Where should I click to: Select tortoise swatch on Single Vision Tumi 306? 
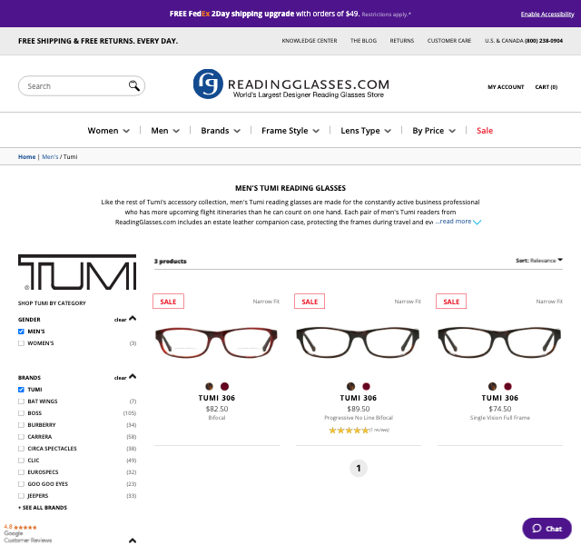point(492,386)
